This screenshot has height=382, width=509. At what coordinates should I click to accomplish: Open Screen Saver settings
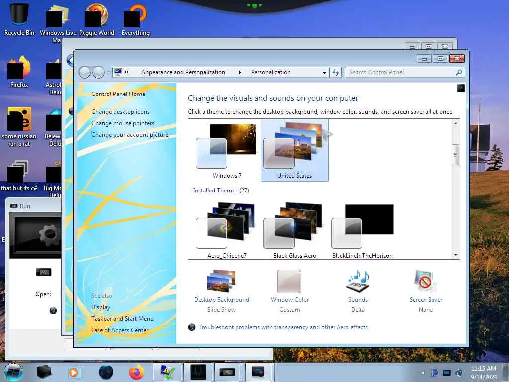(425, 291)
